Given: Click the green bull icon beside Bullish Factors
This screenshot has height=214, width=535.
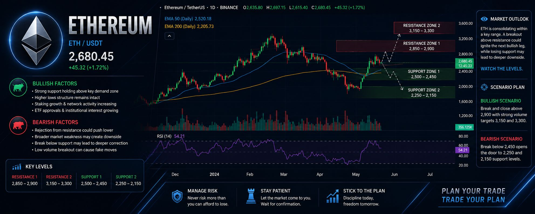Looking at the screenshot, I should [x=18, y=87].
